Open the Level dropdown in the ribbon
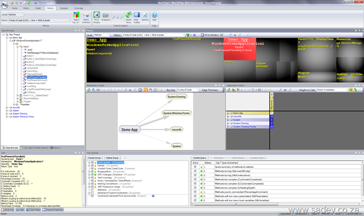Image resolution: width=364 pixels, height=216 pixels. [x=16, y=15]
